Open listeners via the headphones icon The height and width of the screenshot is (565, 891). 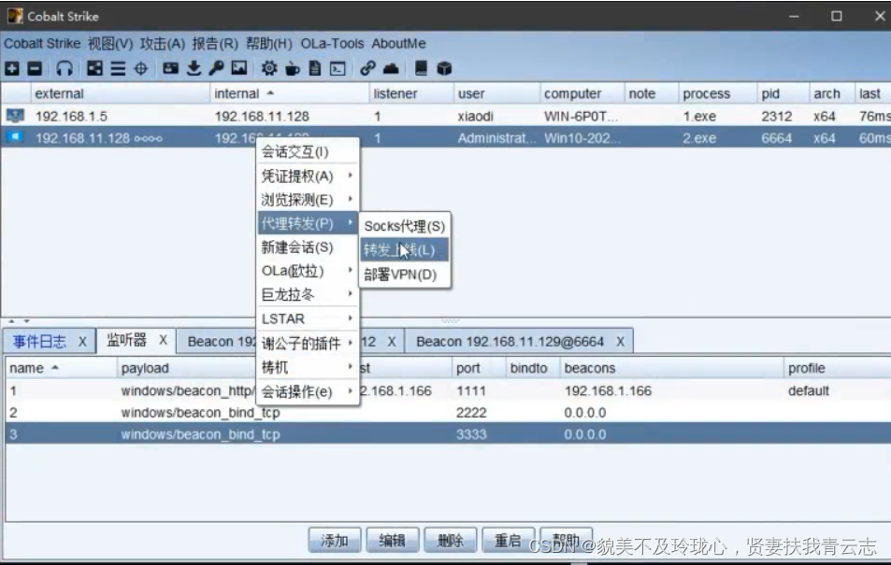point(65,69)
